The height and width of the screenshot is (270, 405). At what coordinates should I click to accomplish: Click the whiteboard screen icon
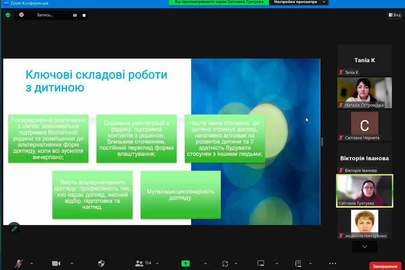[261, 263]
